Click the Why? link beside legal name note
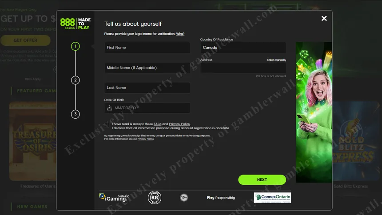 pos(180,34)
